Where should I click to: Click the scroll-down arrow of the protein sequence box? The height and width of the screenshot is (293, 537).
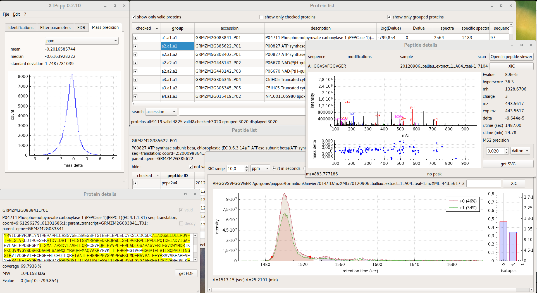click(x=195, y=259)
